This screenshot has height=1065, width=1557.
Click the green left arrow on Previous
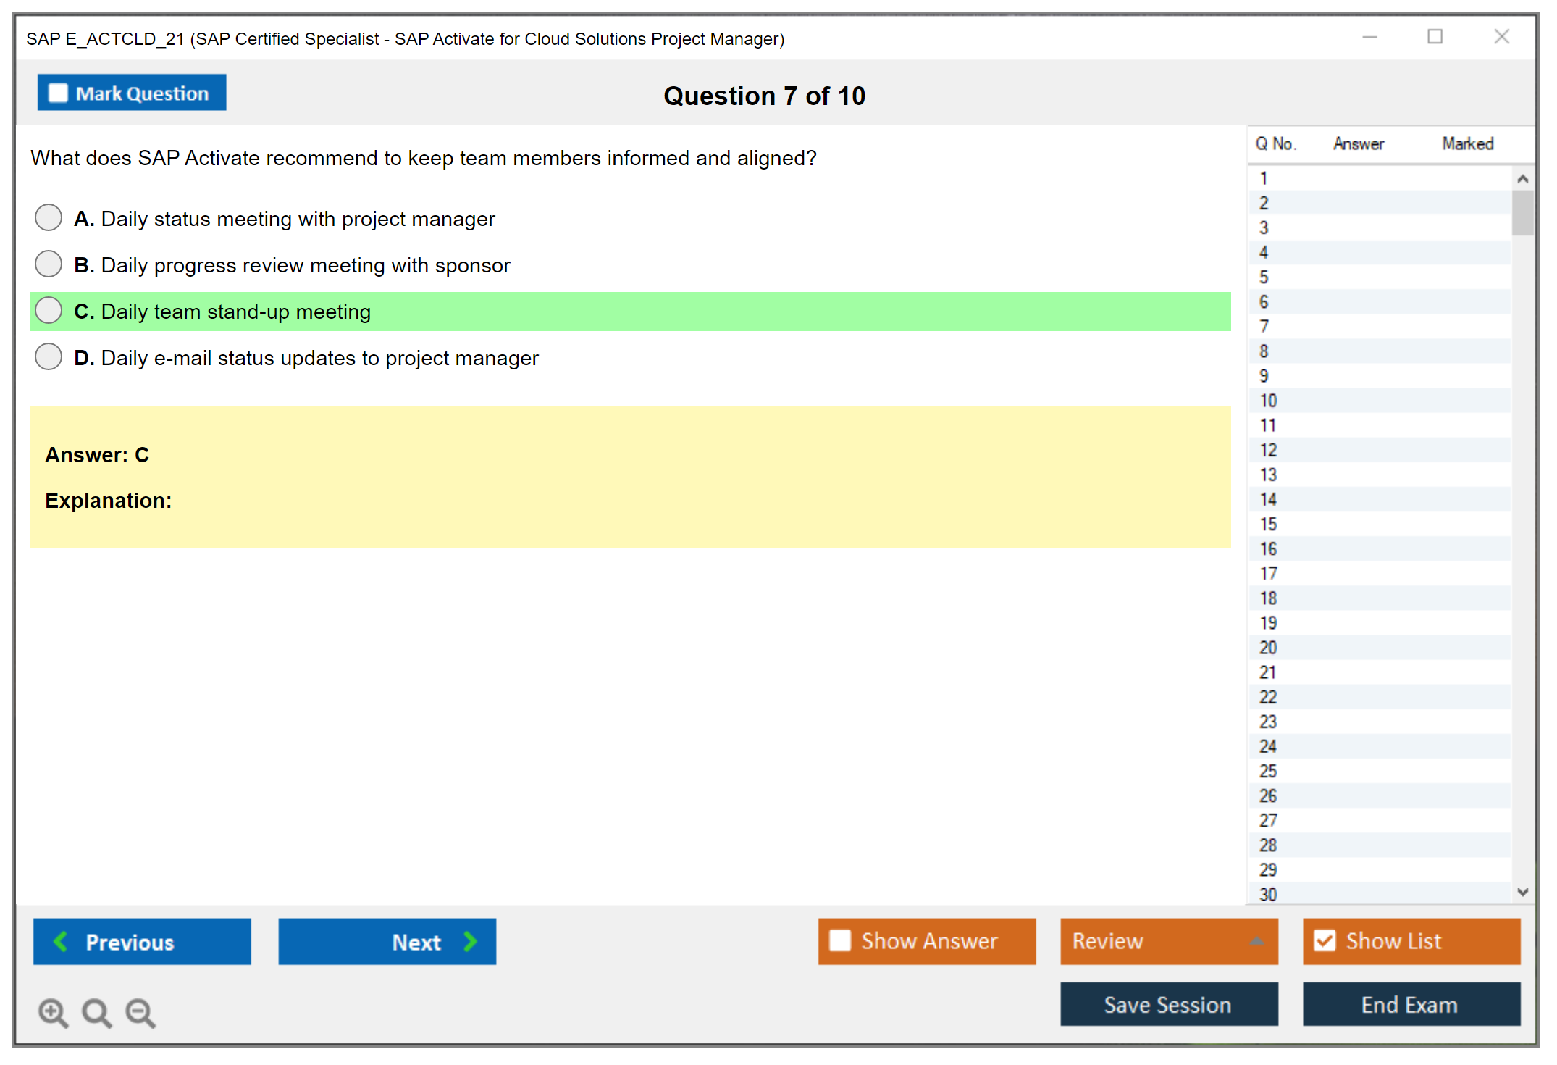[61, 941]
